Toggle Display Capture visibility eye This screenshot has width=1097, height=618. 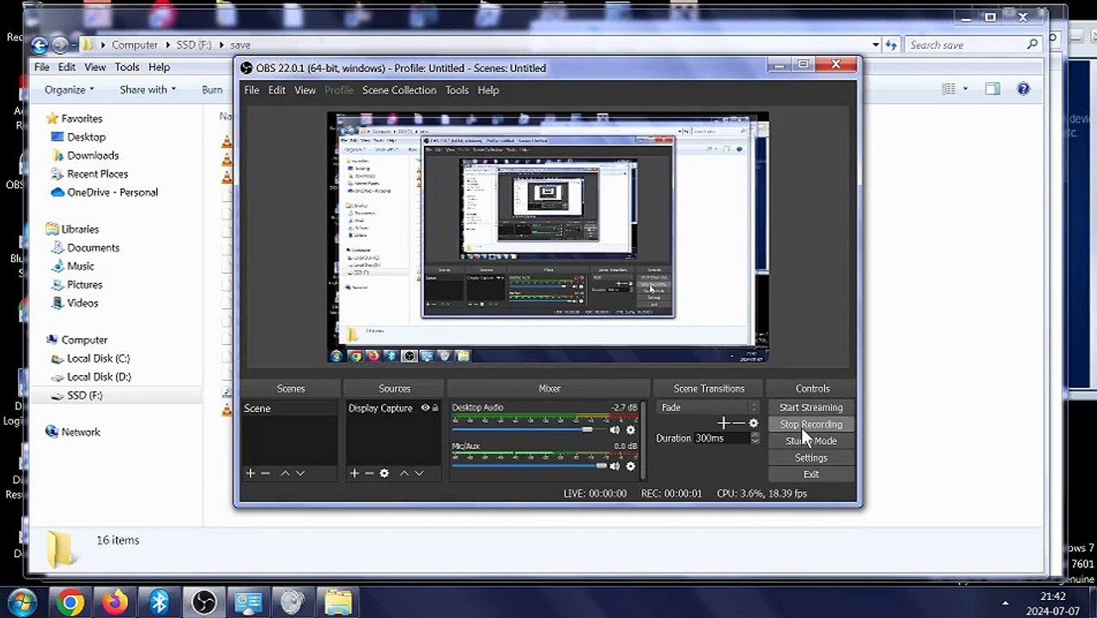[425, 409]
